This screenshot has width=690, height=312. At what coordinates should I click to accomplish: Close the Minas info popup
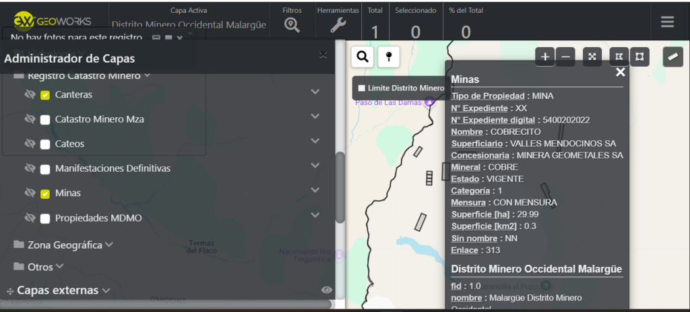click(x=621, y=72)
